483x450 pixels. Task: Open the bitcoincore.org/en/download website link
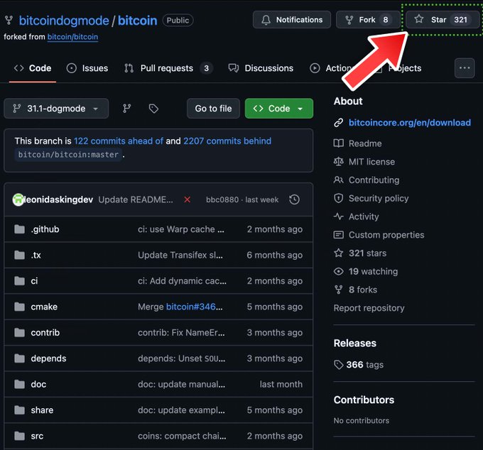(410, 123)
